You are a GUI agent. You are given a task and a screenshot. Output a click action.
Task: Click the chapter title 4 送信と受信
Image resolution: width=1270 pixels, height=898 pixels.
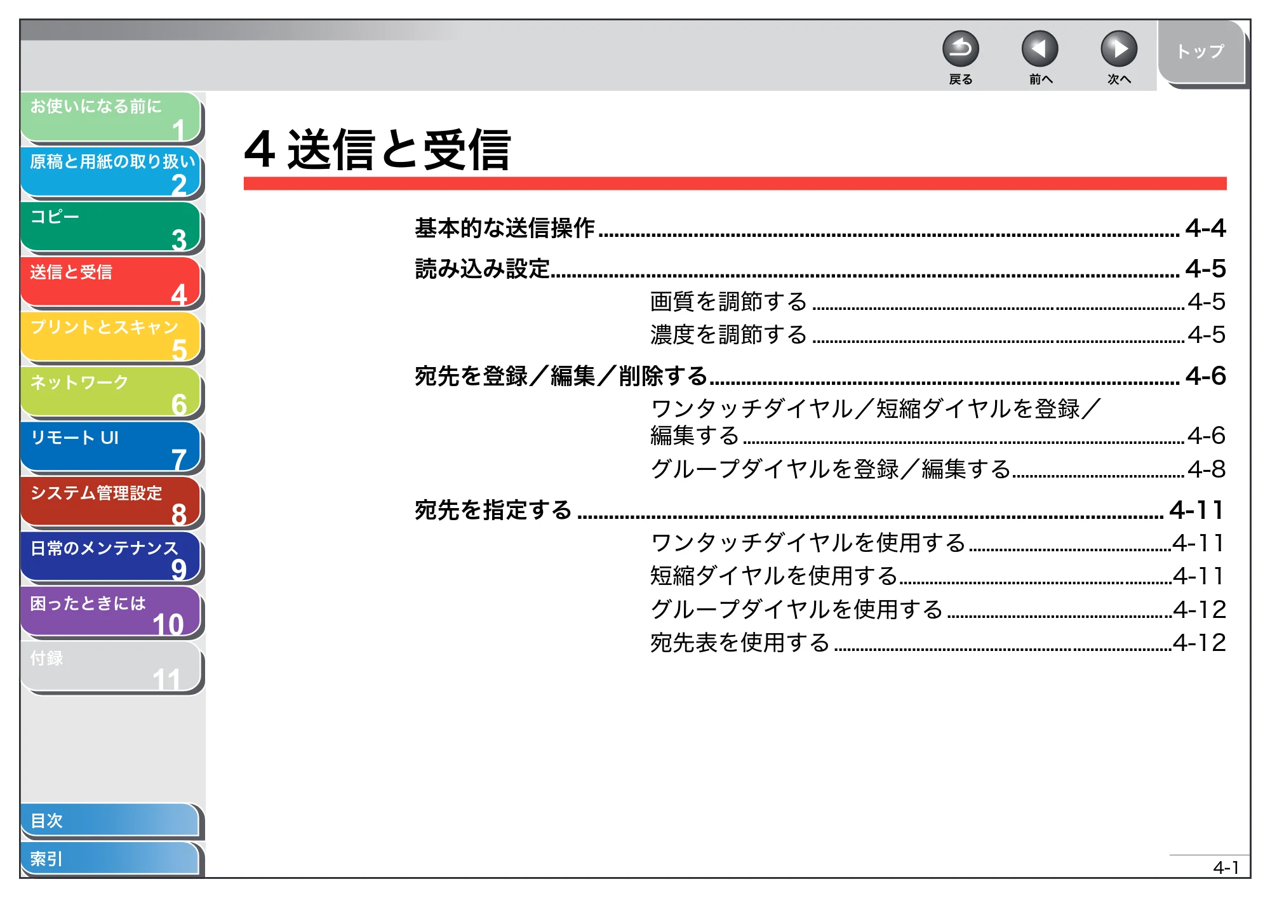[378, 150]
